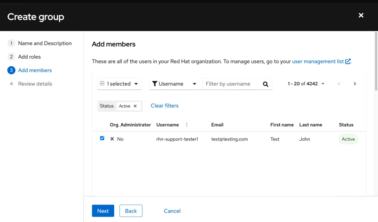Expand the 1 - 20 of 4242 pagination menu

tap(323, 84)
